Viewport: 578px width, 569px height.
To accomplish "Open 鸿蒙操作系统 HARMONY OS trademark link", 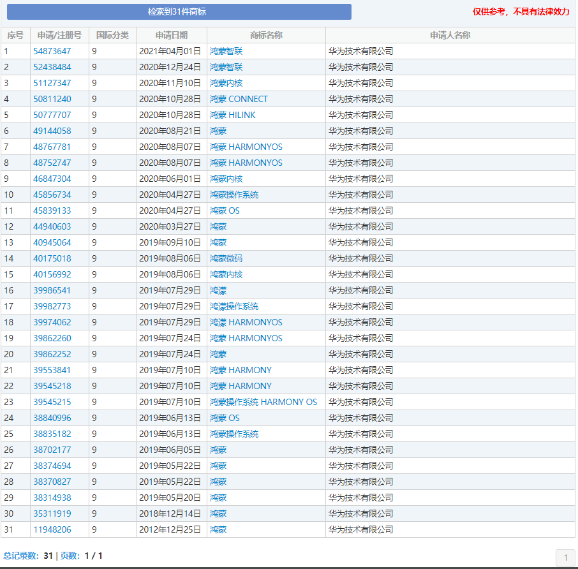I will coord(263,402).
